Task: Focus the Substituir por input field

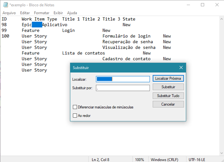Action: click(x=123, y=88)
